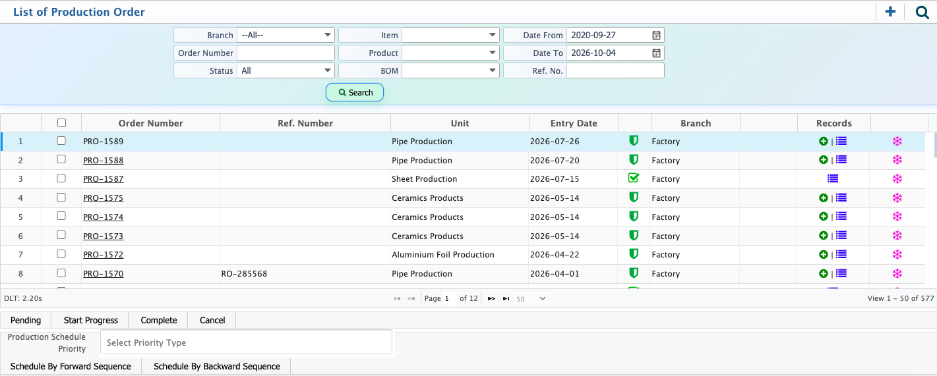Select the checkbox beside PRO-1570
The width and height of the screenshot is (937, 376).
click(61, 273)
